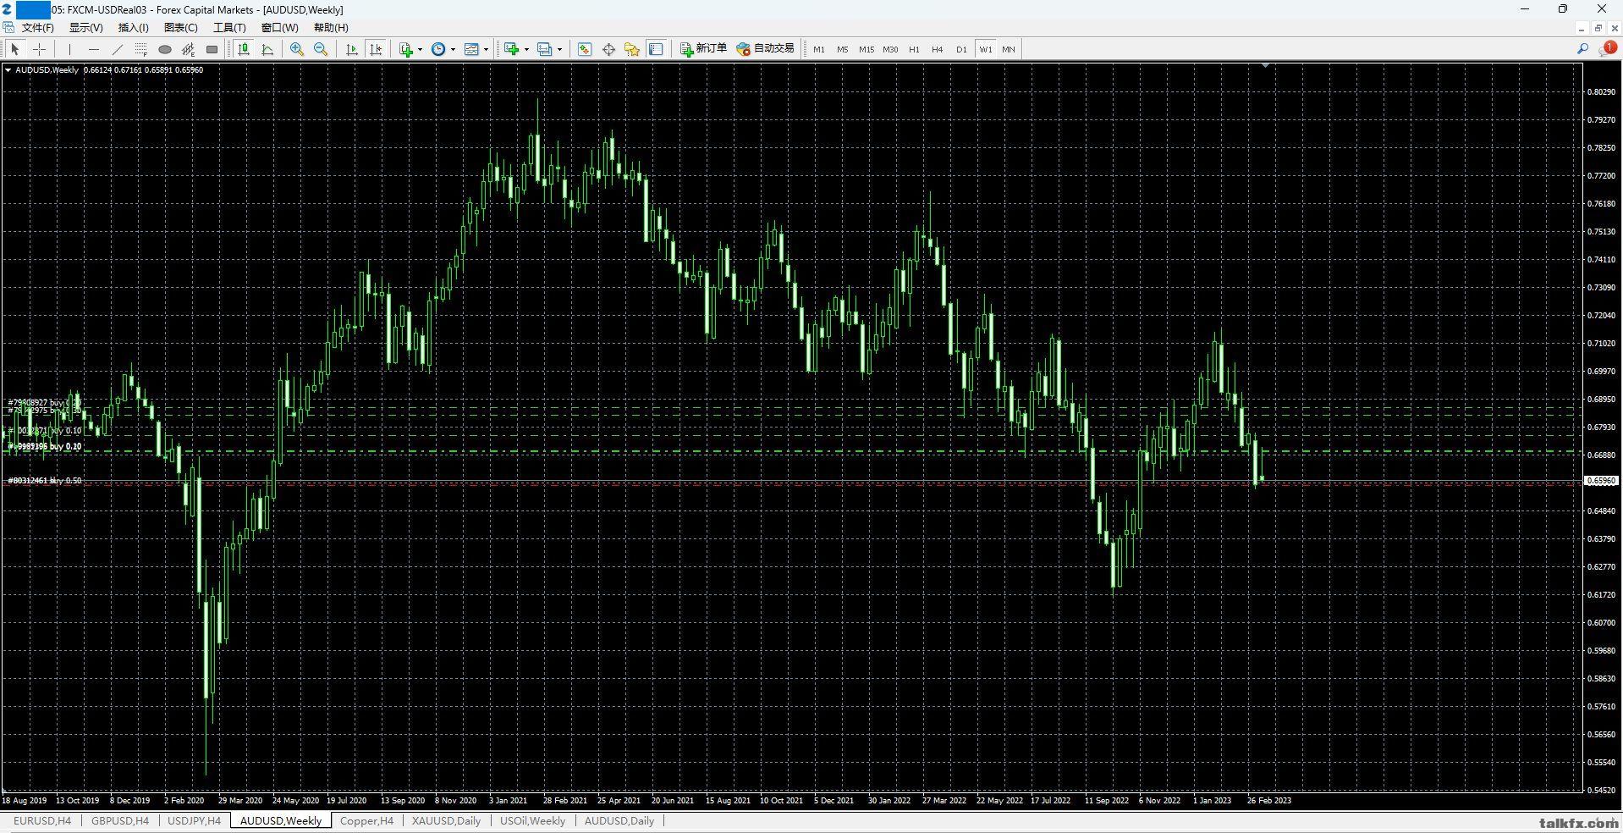The width and height of the screenshot is (1623, 833).
Task: Click the 新订单 new order button
Action: pyautogui.click(x=704, y=49)
